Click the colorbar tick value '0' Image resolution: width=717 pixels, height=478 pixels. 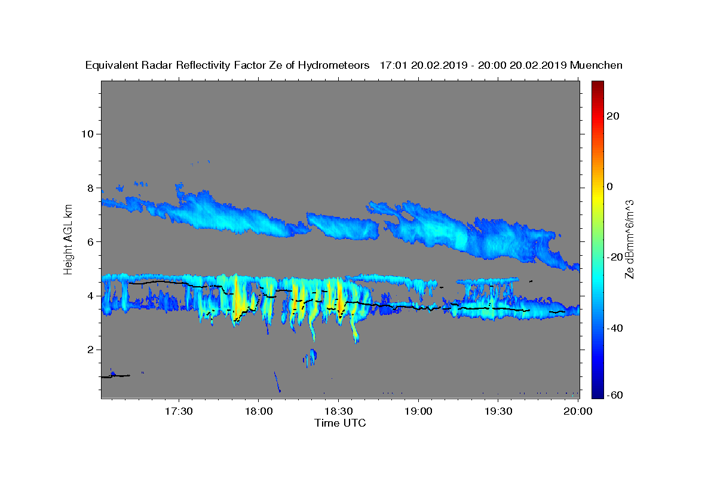609,186
